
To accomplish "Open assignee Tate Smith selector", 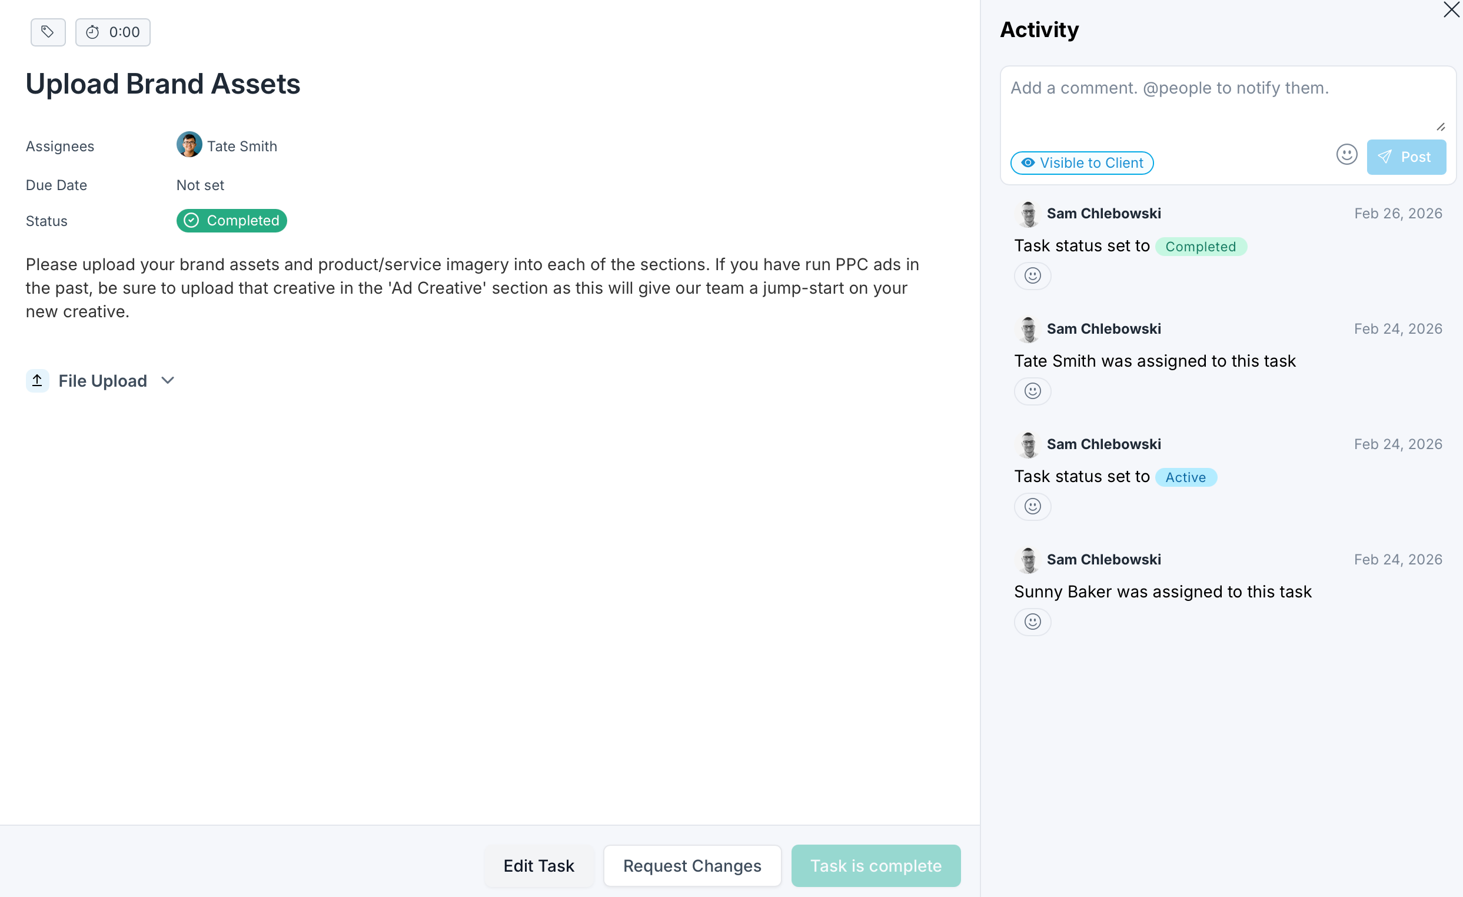I will (x=227, y=145).
